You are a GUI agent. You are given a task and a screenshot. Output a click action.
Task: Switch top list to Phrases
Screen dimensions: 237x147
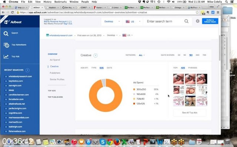click(193, 68)
